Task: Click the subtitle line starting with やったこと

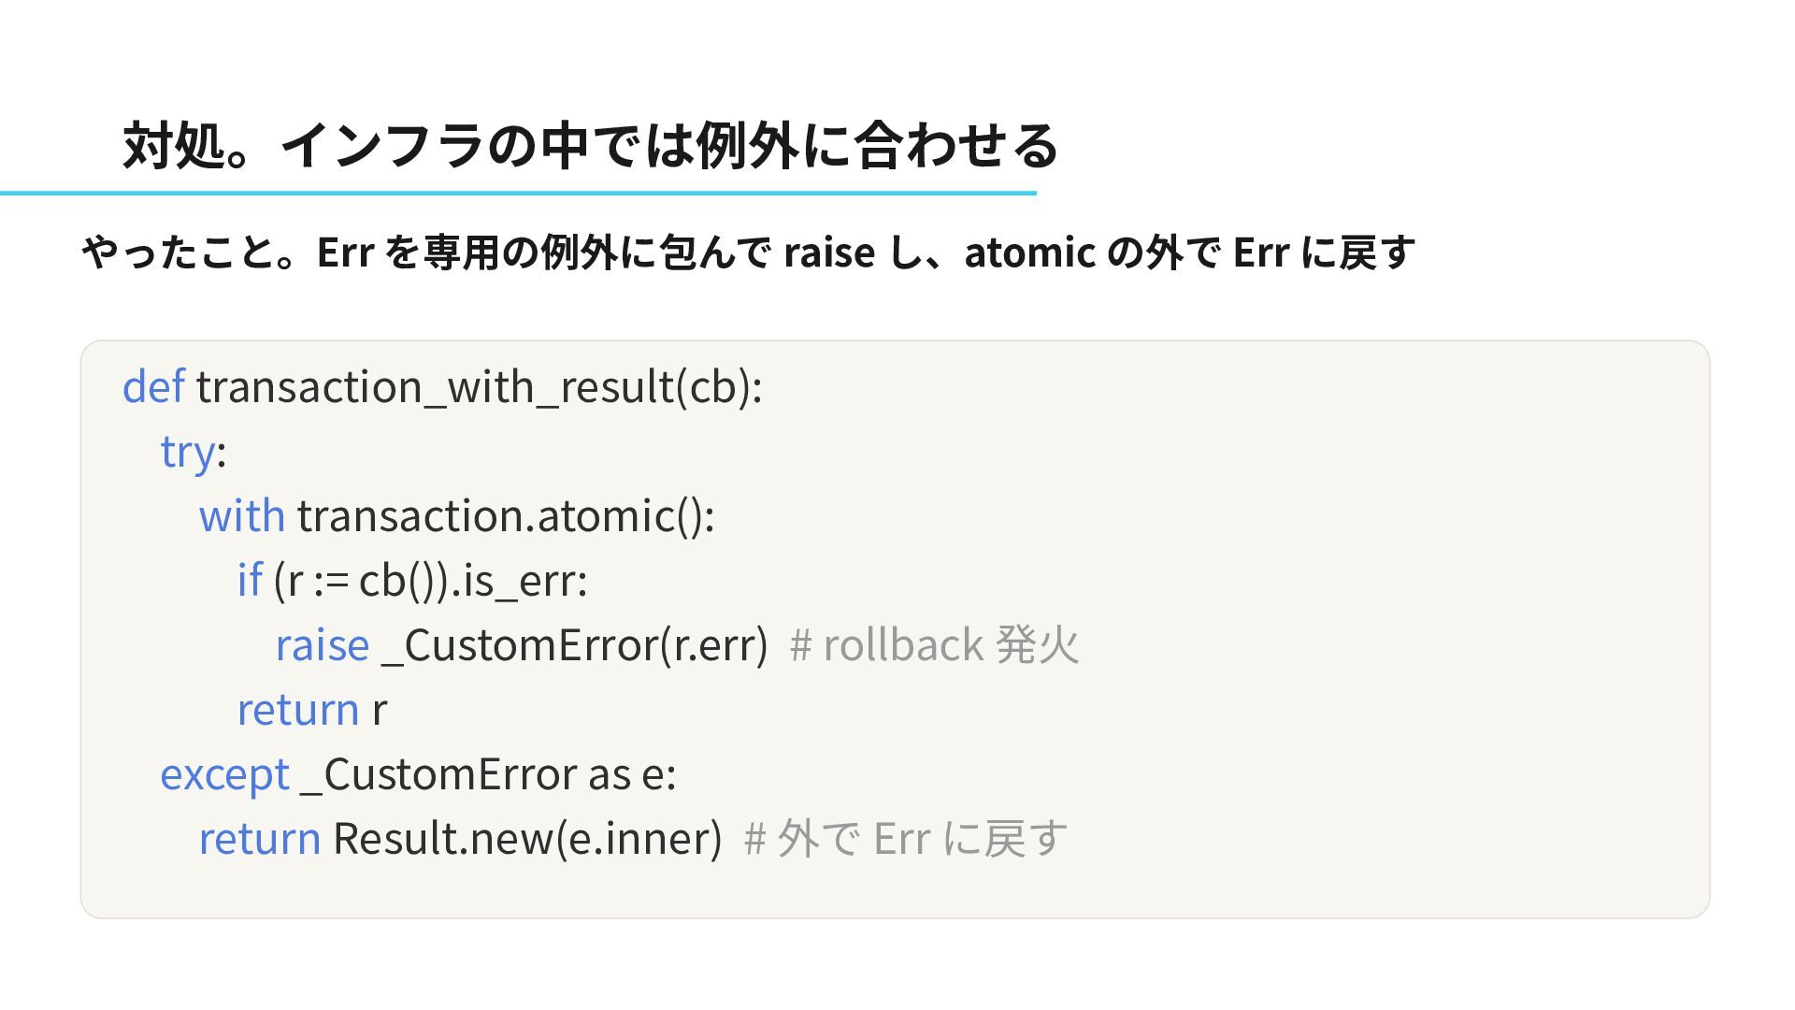Action: click(x=748, y=252)
